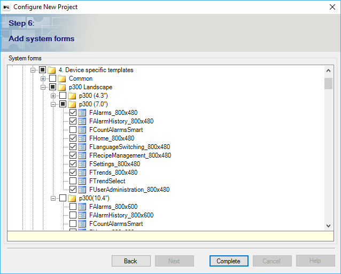
Task: Click the p300 (7.0") folder icon
Action: tap(72, 104)
